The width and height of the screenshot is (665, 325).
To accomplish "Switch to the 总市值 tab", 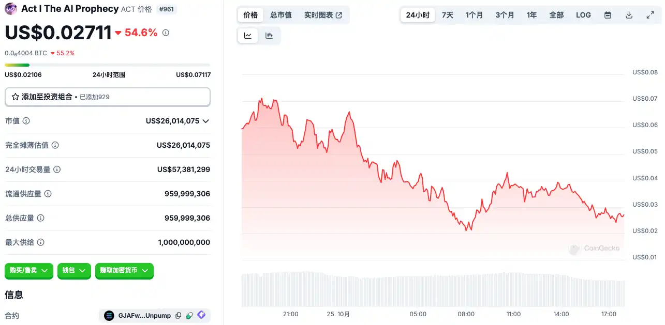I will [x=281, y=15].
